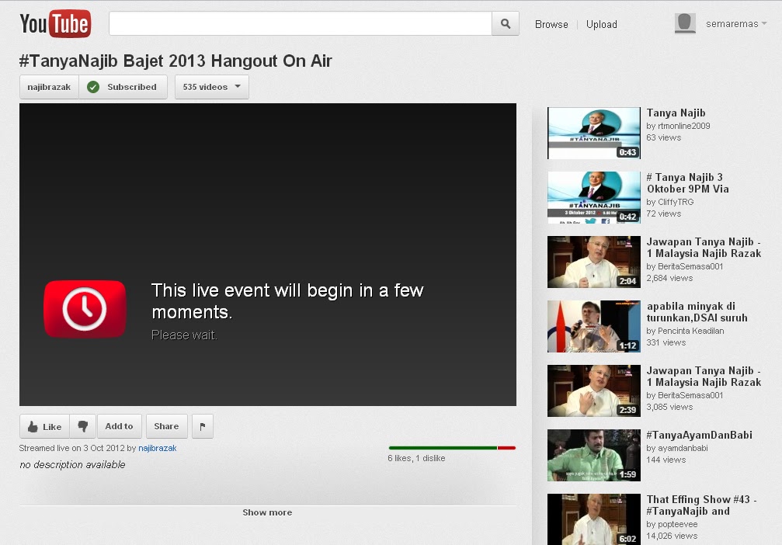Image resolution: width=782 pixels, height=545 pixels.
Task: Click the likes/dislikes rating bar
Action: click(x=452, y=448)
